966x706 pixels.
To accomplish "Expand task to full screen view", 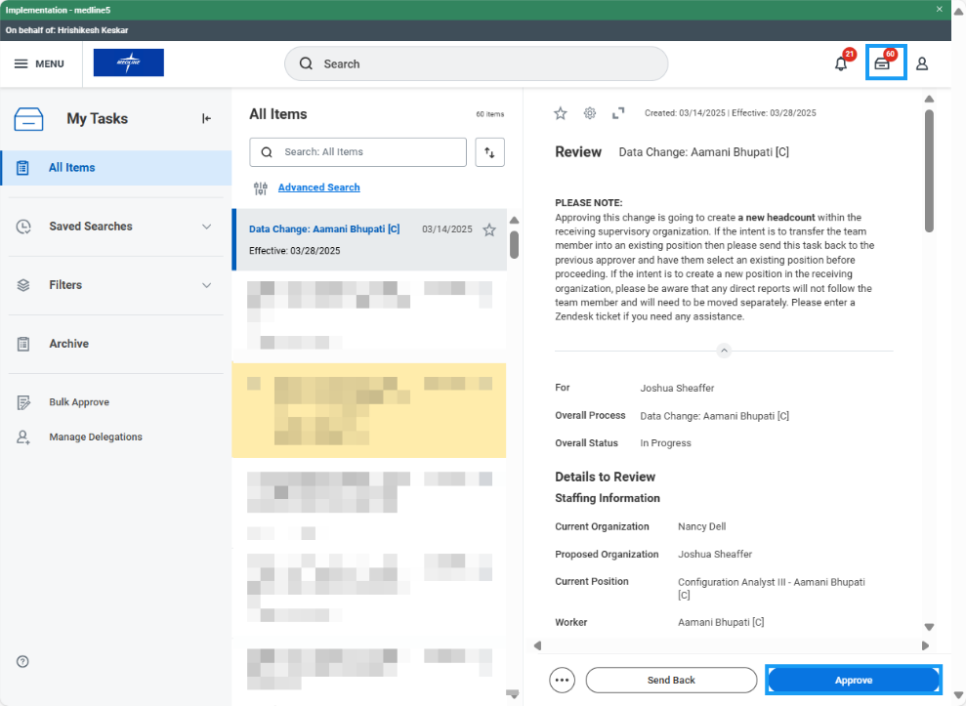I will (618, 113).
